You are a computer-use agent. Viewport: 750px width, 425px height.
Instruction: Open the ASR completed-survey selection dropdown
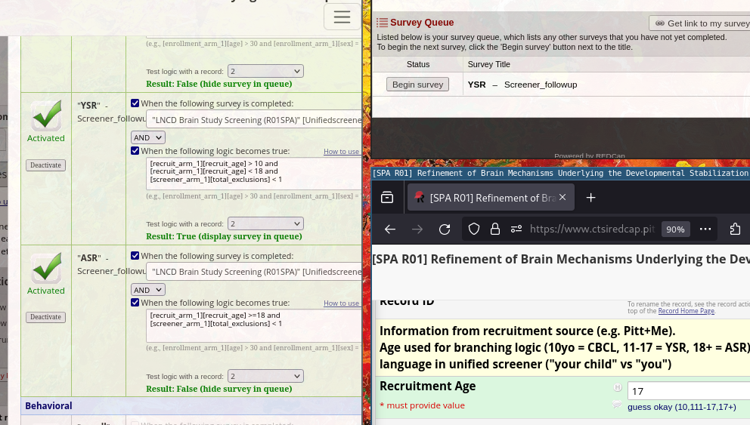coord(254,271)
